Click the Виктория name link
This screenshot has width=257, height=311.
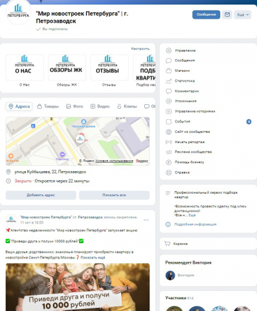pos(186,275)
